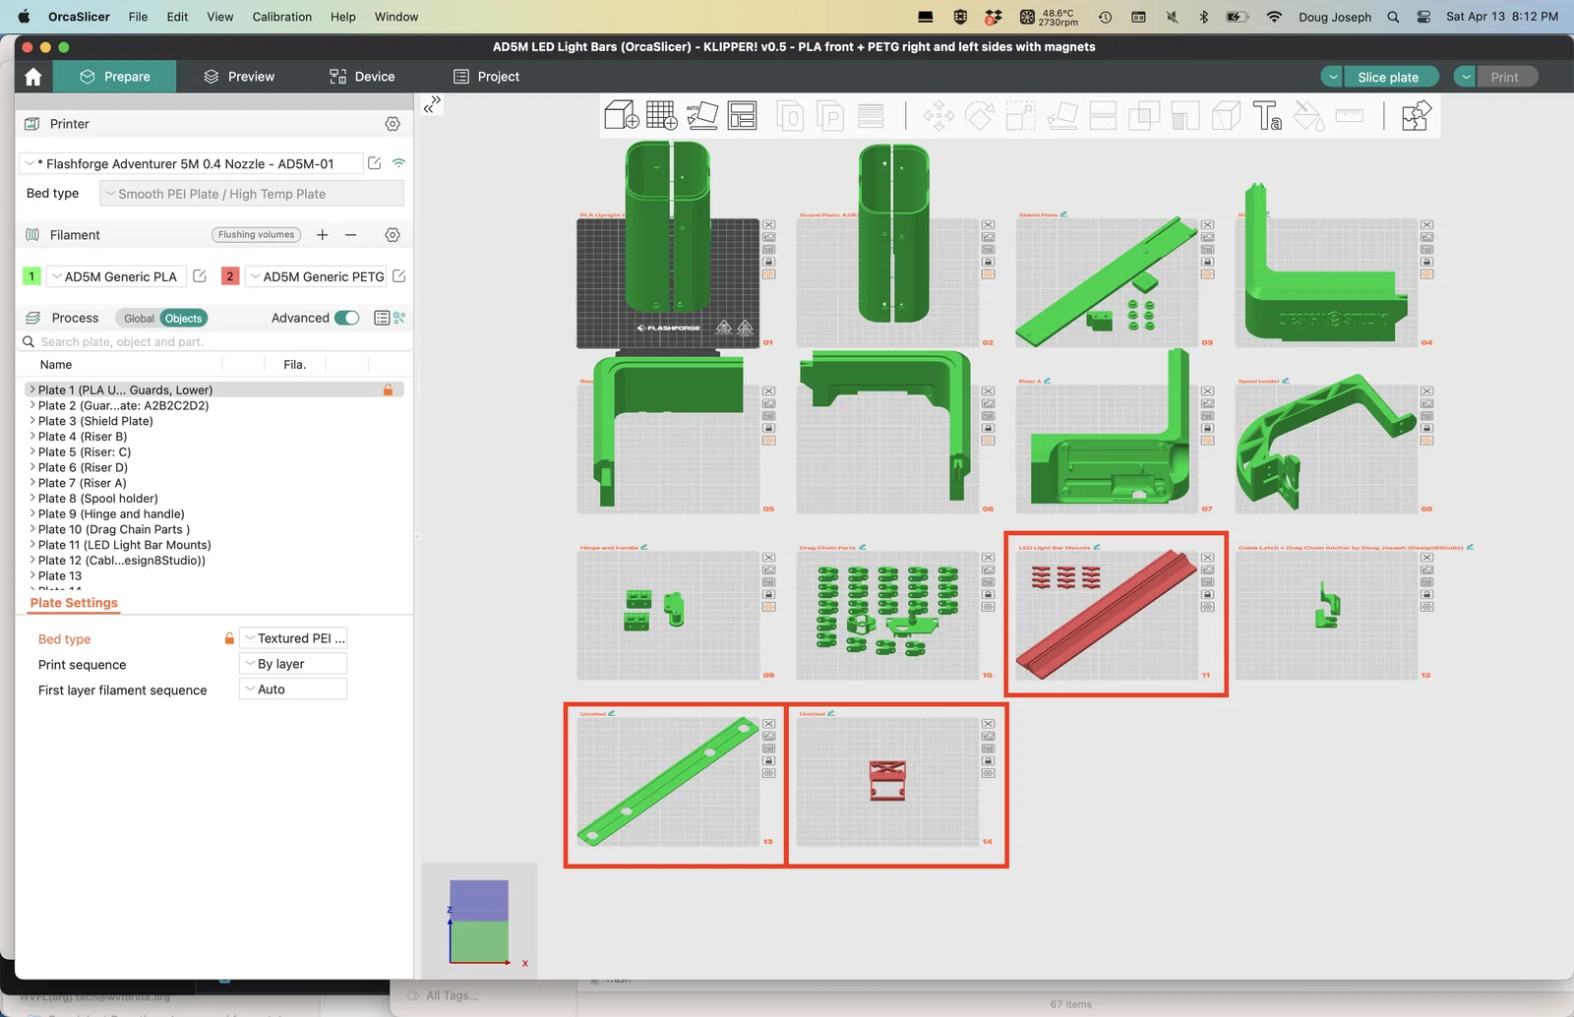Toggle the lock on plate 02
The width and height of the screenshot is (1574, 1017).
(989, 262)
